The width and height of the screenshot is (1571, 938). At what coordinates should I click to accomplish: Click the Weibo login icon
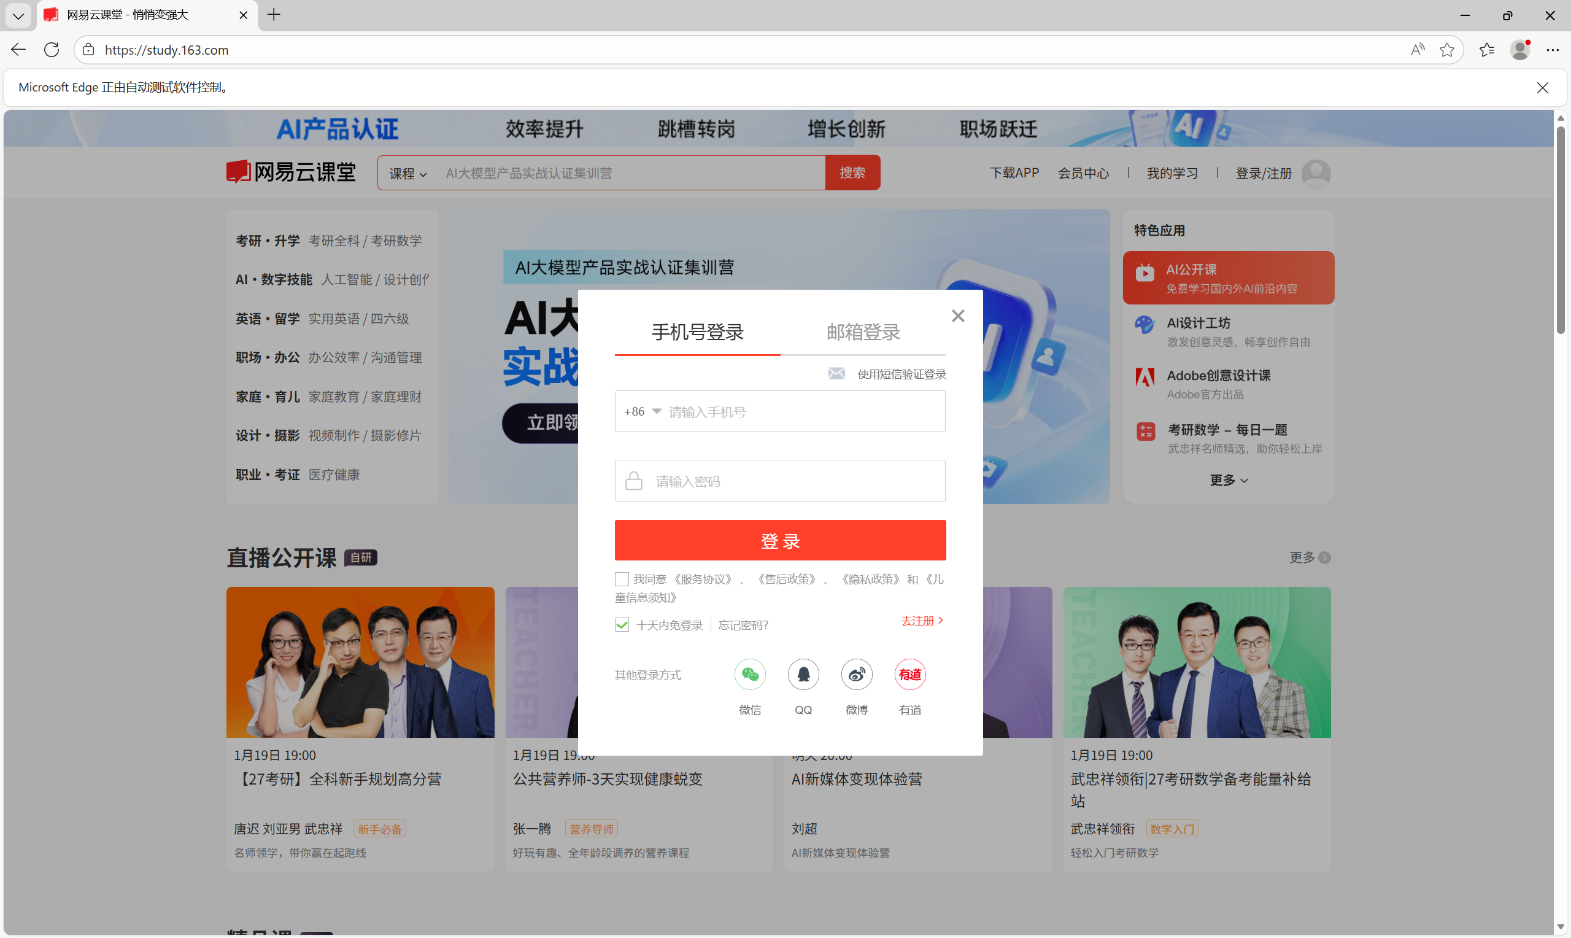[857, 675]
